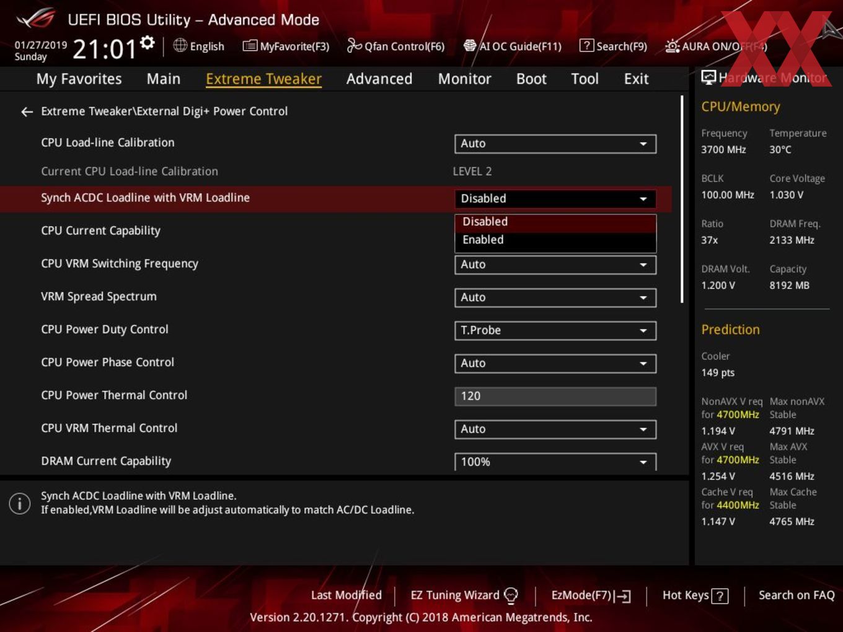
Task: Click the 3700 MHz frequency value
Action: 723,149
